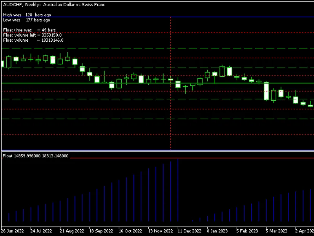
Task: Click the 8 Jan 2023 date on time axis
Action: coord(217,231)
